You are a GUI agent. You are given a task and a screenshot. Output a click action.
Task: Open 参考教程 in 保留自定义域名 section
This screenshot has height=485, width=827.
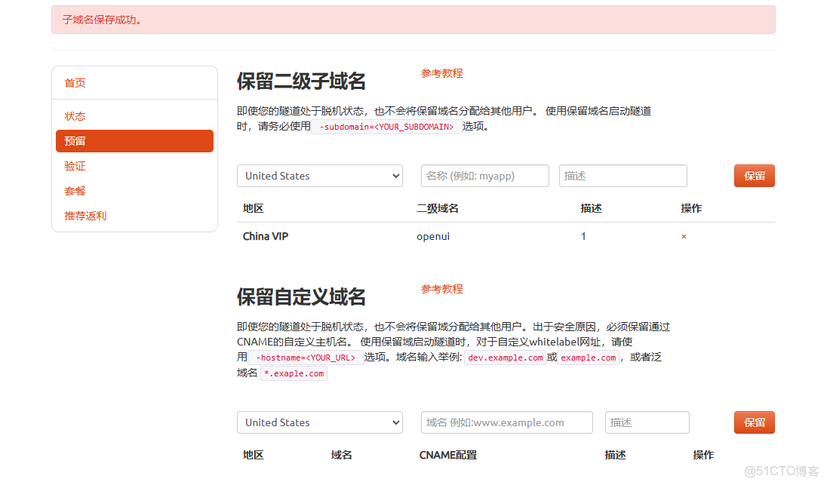(441, 289)
